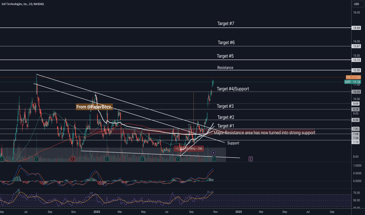Click the 16.00 price axis value
Image resolution: width=365 pixels, height=215 pixels.
356,13
